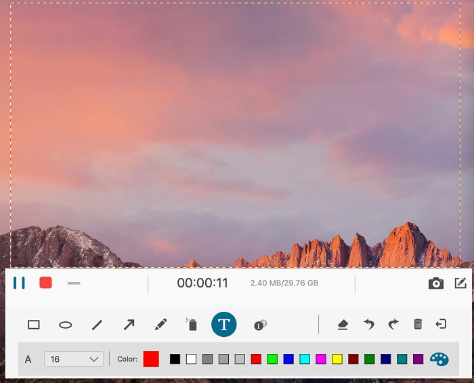Image resolution: width=474 pixels, height=383 pixels.
Task: Choose the teal color swatch
Action: [x=402, y=359]
